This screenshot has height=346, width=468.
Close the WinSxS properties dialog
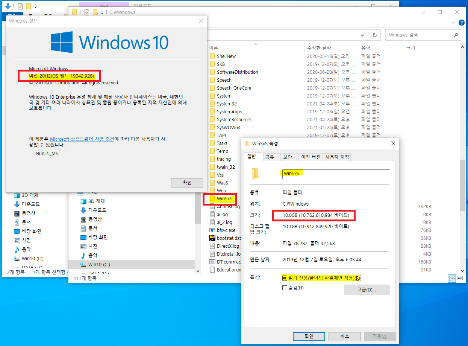393,143
